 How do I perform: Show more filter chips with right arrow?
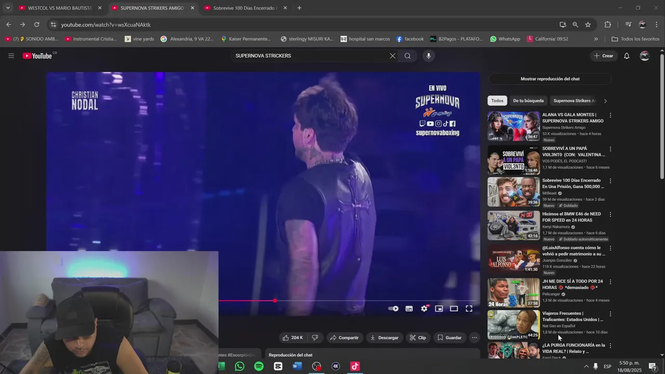click(605, 101)
